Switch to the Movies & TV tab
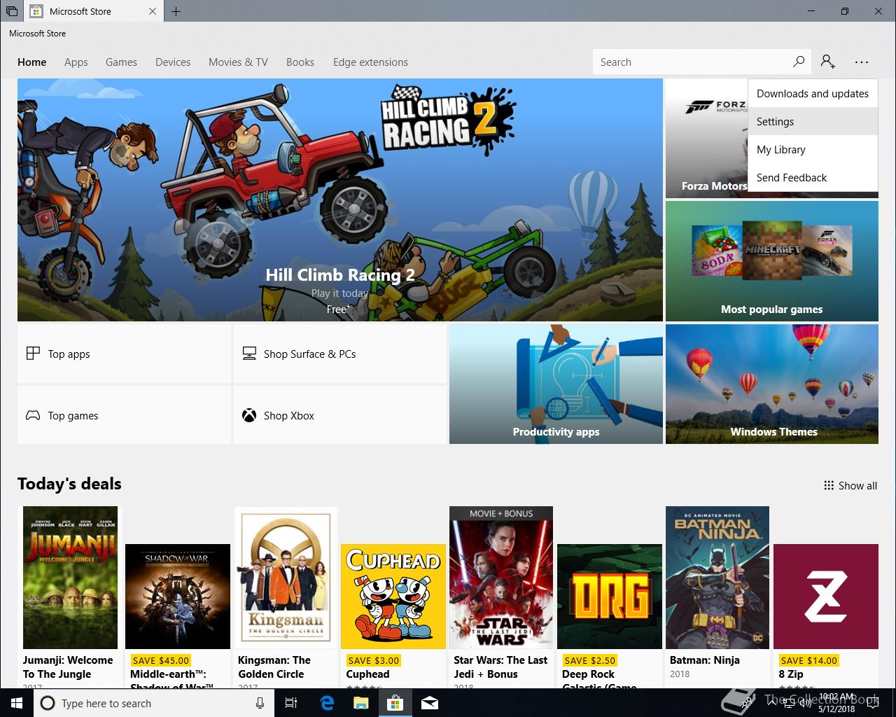This screenshot has height=717, width=896. 238,62
